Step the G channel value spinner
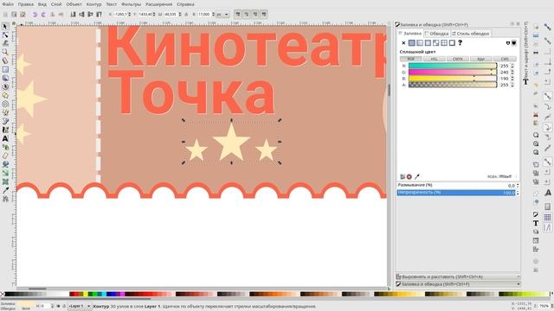Screen dimensions: 554x311 [512, 73]
